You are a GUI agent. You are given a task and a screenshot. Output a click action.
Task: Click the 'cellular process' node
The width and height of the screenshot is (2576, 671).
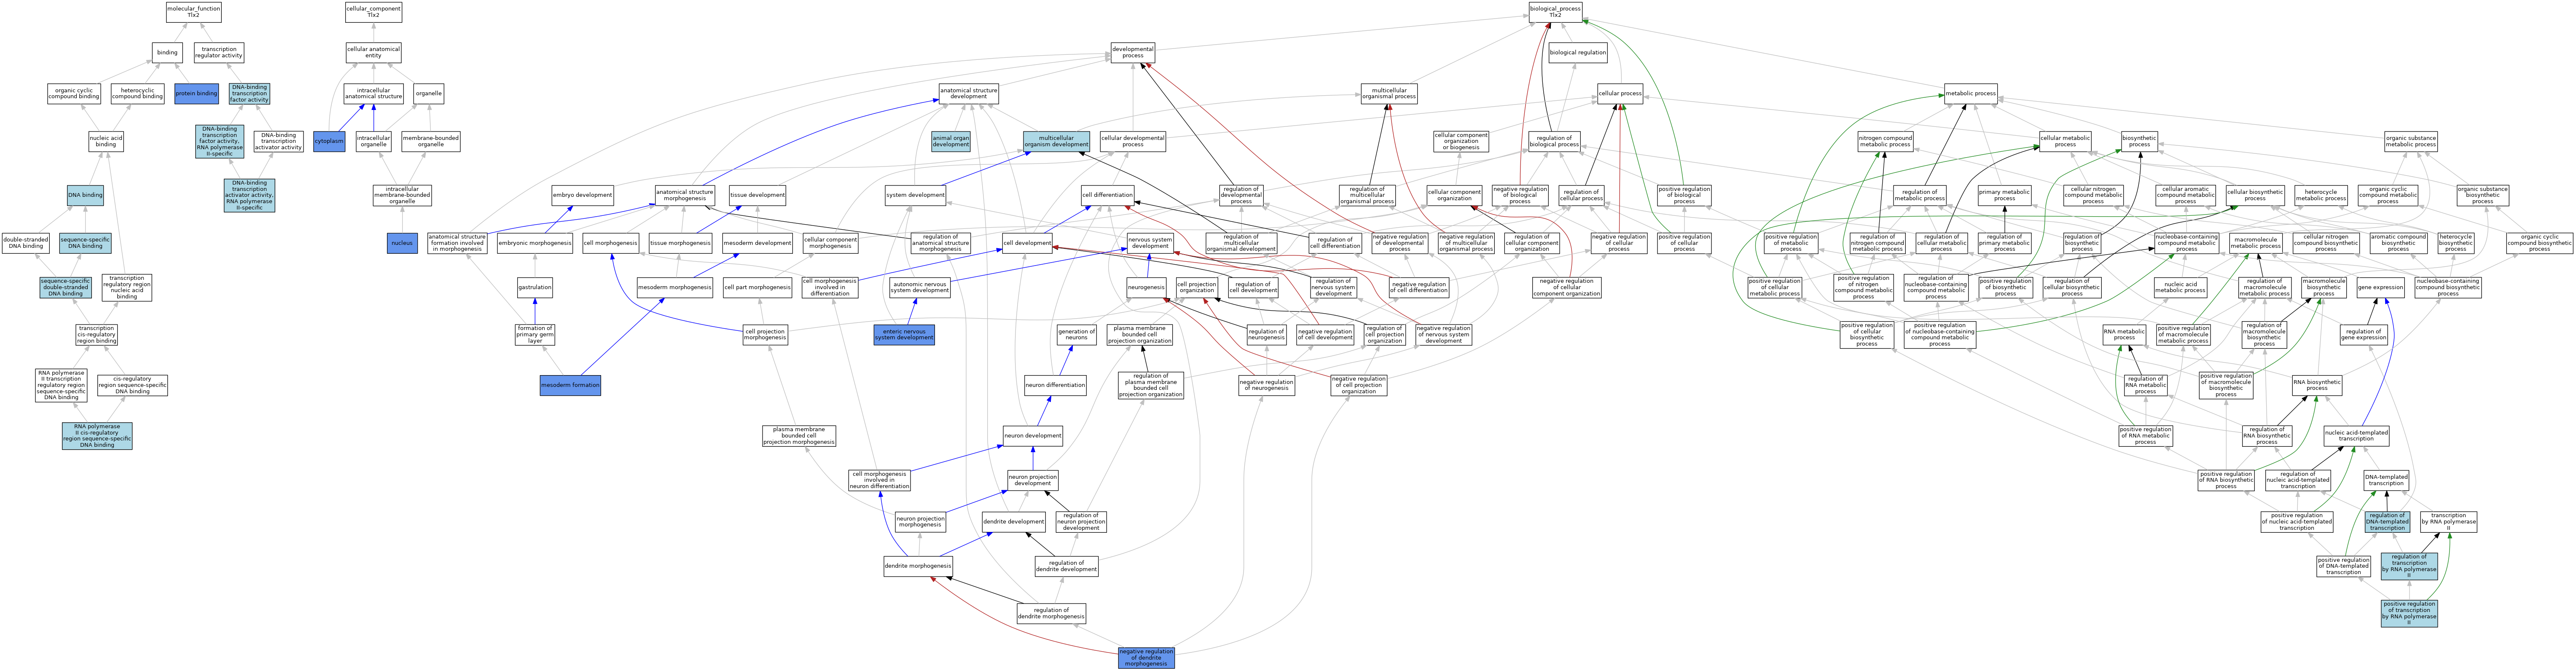click(1620, 93)
